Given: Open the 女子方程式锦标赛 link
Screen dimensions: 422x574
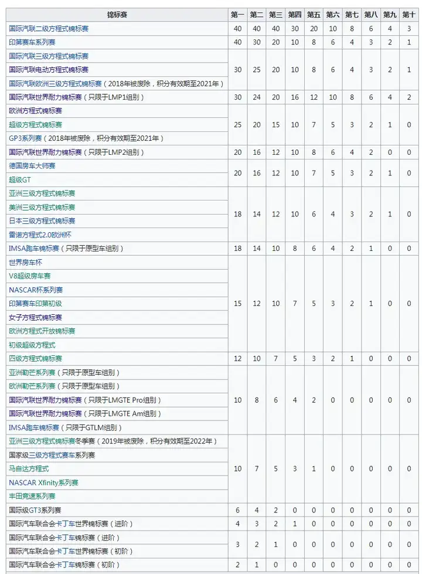Looking at the screenshot, I should [36, 317].
